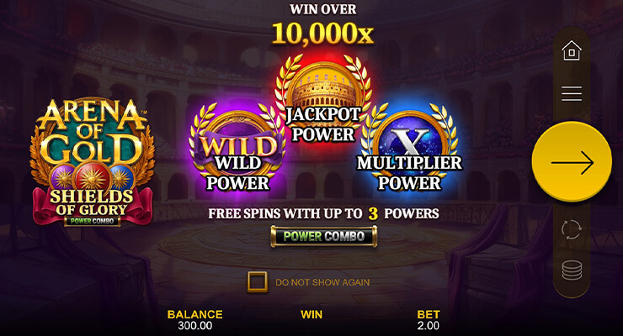Screen dimensions: 623x336
Task: Click the Do Not Show Again label
Action: [322, 282]
